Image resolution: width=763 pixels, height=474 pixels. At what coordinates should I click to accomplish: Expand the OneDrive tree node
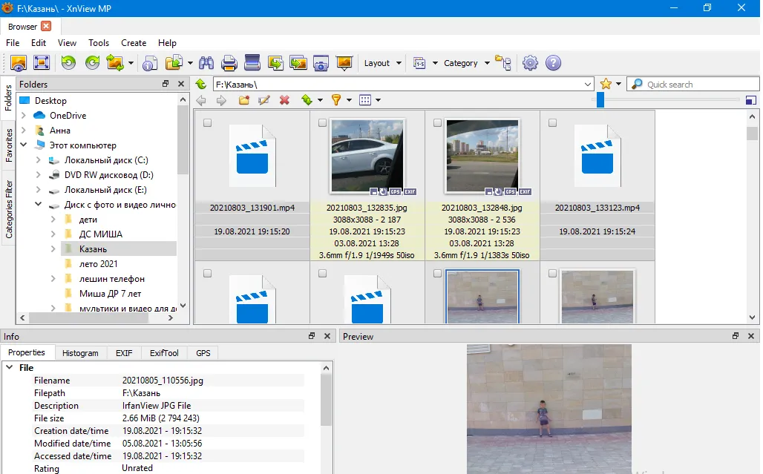tap(23, 116)
